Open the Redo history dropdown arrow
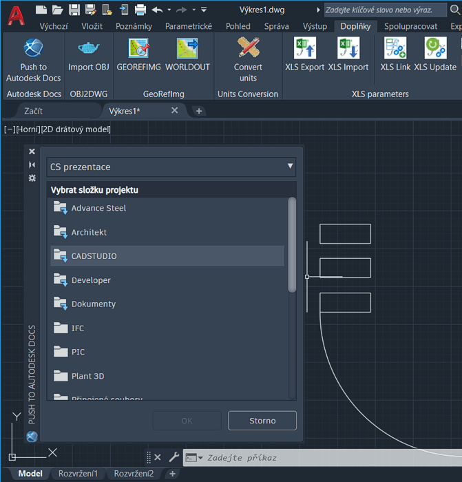This screenshot has height=482, width=462. point(193,10)
